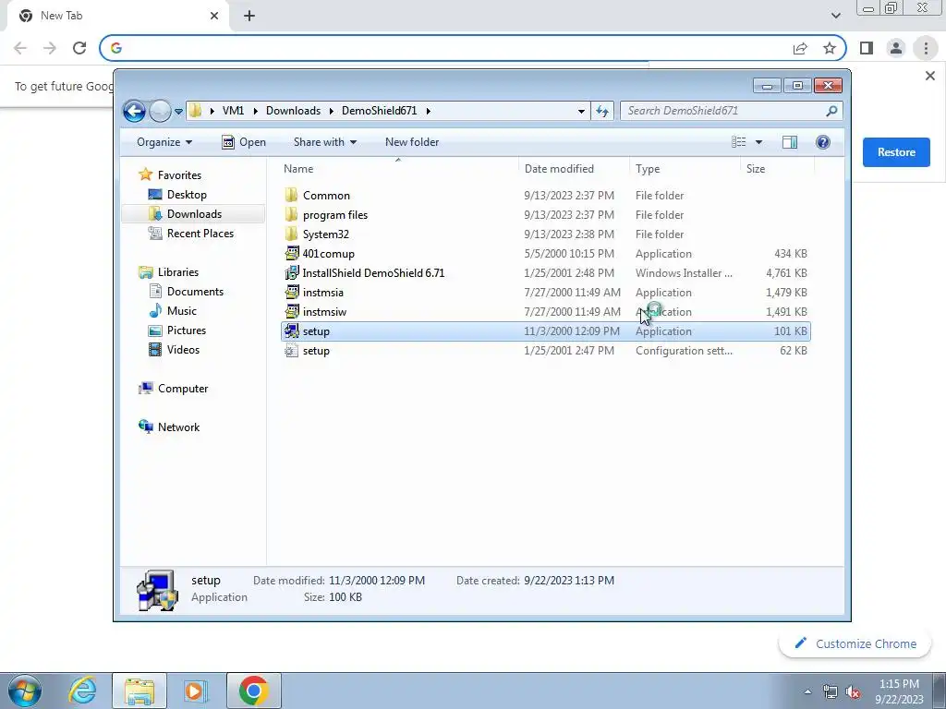Viewport: 946px width, 709px height.
Task: Click the Explorer help icon
Action: 823,142
